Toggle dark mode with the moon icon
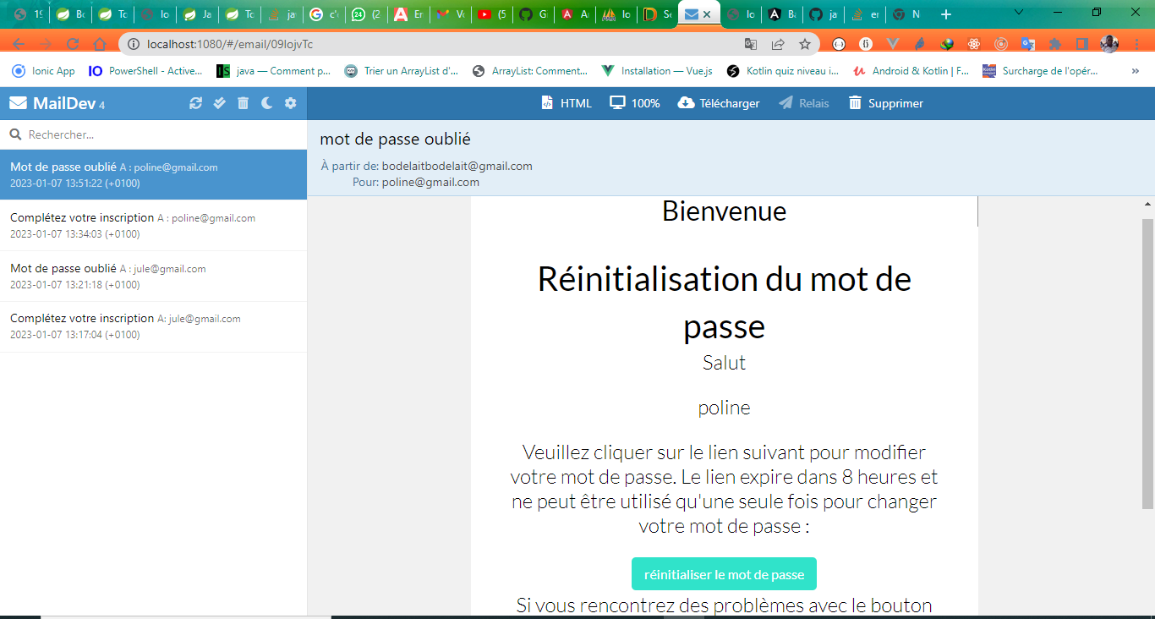 (265, 102)
